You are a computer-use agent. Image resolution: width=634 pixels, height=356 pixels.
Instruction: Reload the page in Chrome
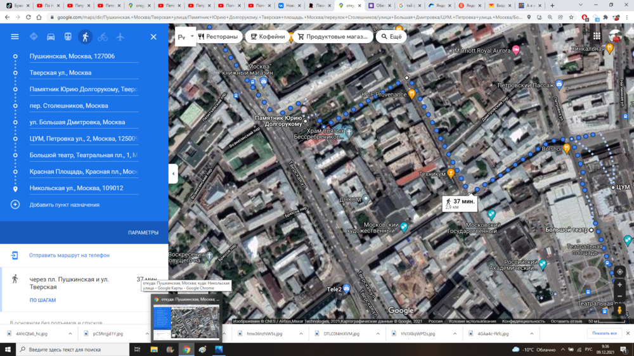(x=29, y=17)
